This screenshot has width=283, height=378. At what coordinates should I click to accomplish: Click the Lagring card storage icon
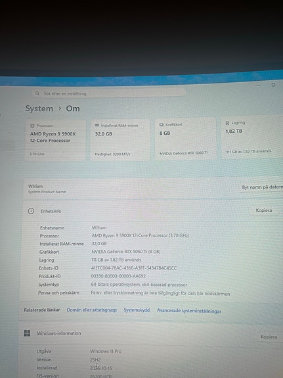tap(227, 123)
